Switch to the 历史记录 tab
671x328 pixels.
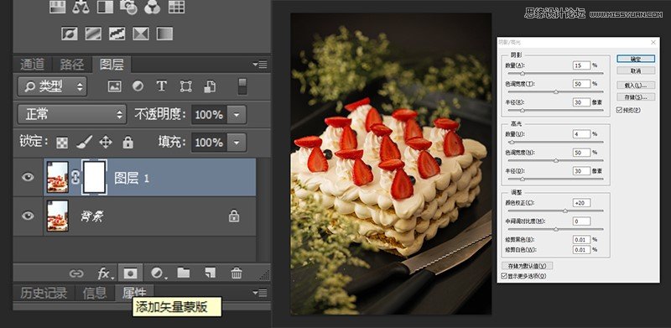tap(44, 293)
